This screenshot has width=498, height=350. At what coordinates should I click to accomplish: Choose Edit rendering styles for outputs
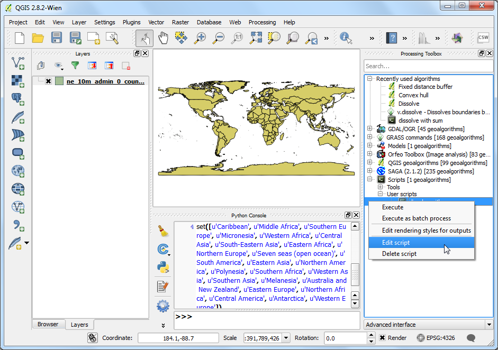pos(421,231)
